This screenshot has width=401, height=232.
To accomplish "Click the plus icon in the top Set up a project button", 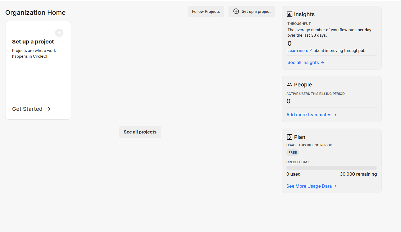I will [236, 11].
